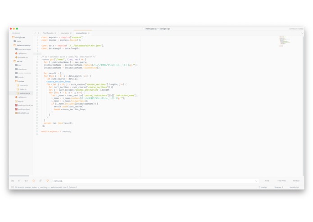Expand the data folder
Screen dimensions: 313x222
(x=17, y=41)
